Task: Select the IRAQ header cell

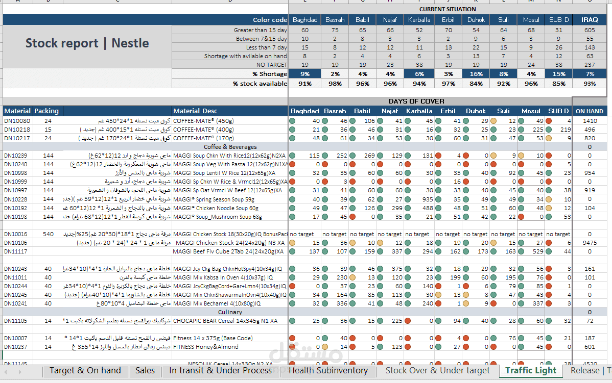Action: point(590,20)
